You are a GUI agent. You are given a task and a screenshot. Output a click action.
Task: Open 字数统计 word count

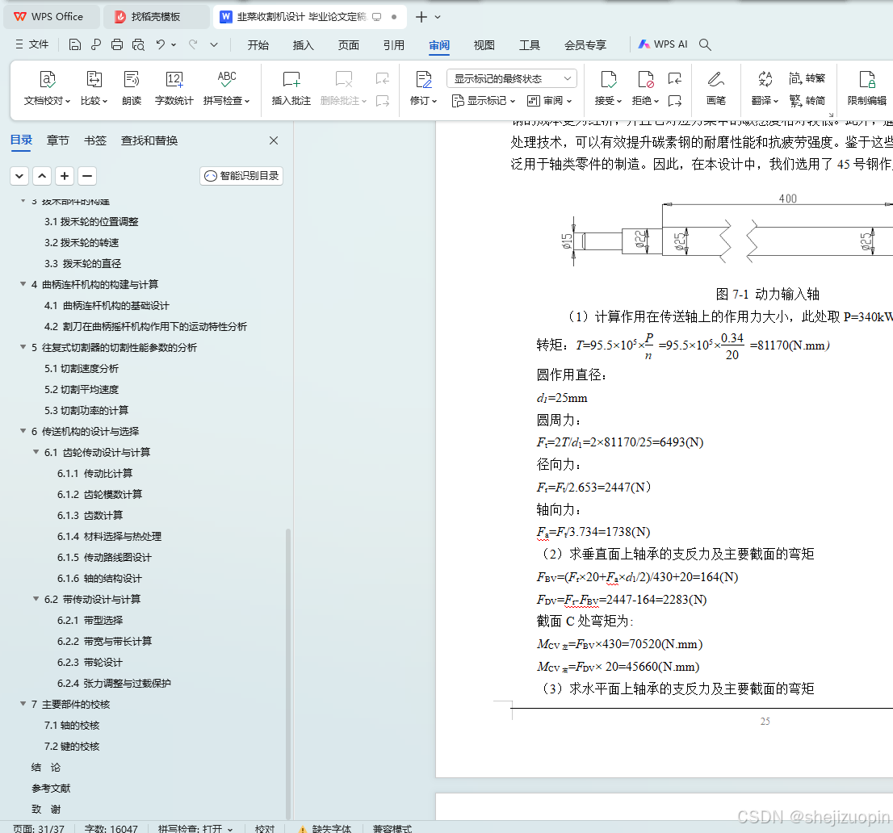pyautogui.click(x=174, y=88)
